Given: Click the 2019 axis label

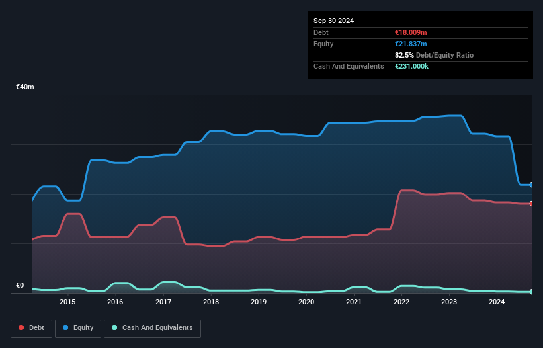Looking at the screenshot, I should tap(259, 302).
